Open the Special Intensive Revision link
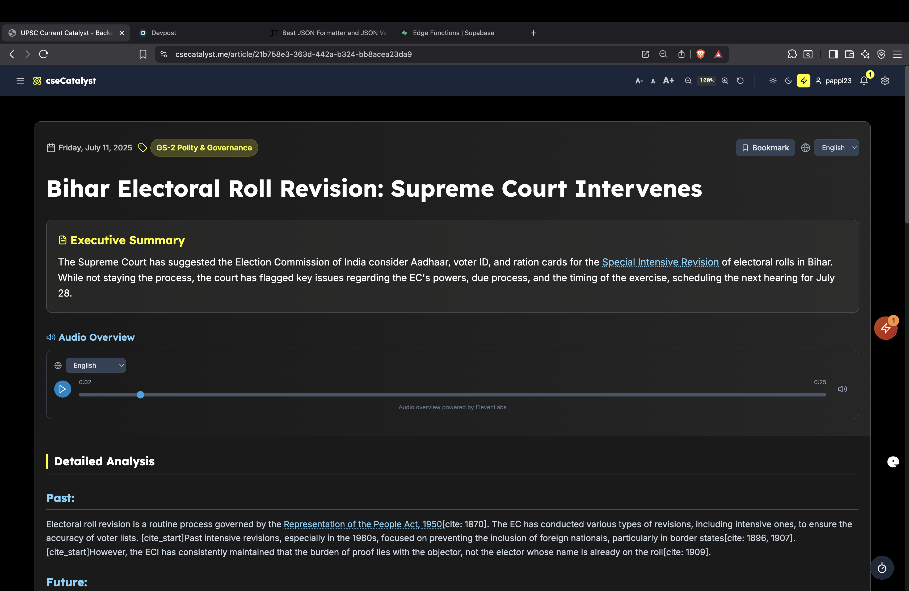 coord(660,262)
